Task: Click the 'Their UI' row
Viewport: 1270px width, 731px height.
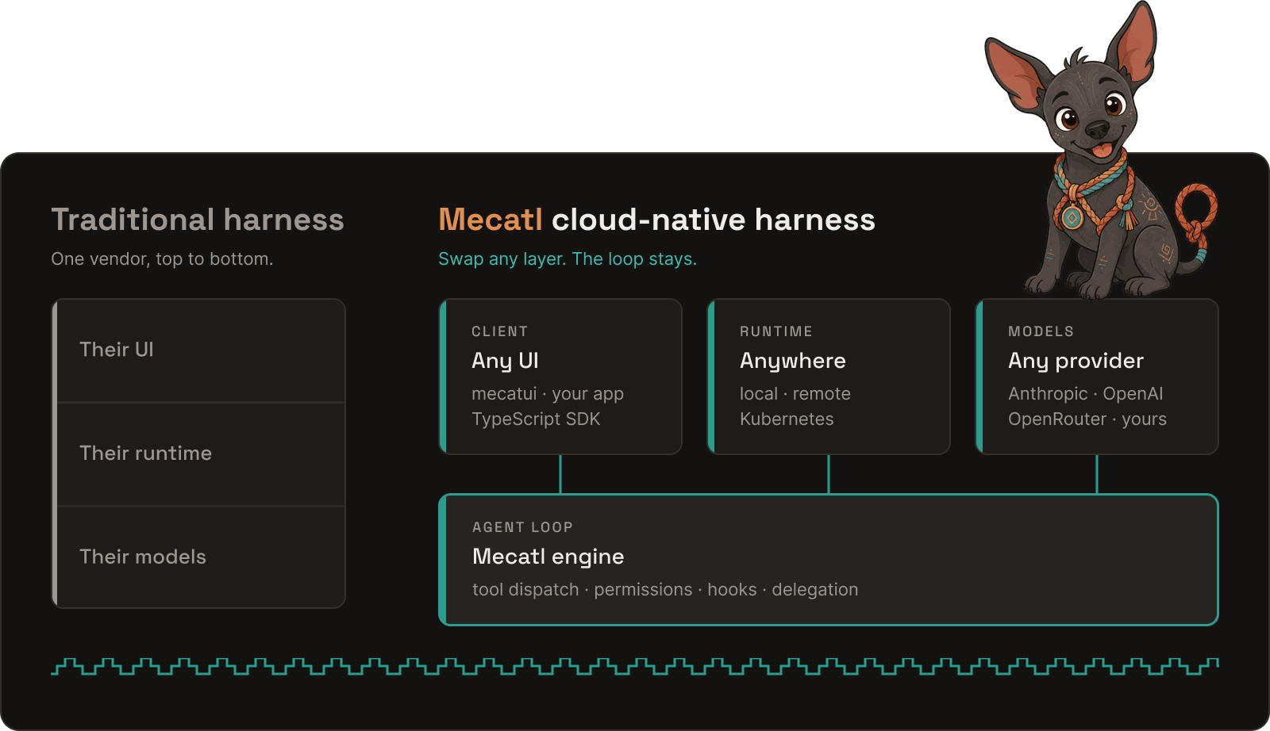Action: click(199, 350)
